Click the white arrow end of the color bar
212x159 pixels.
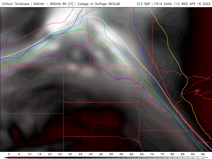(206, 158)
